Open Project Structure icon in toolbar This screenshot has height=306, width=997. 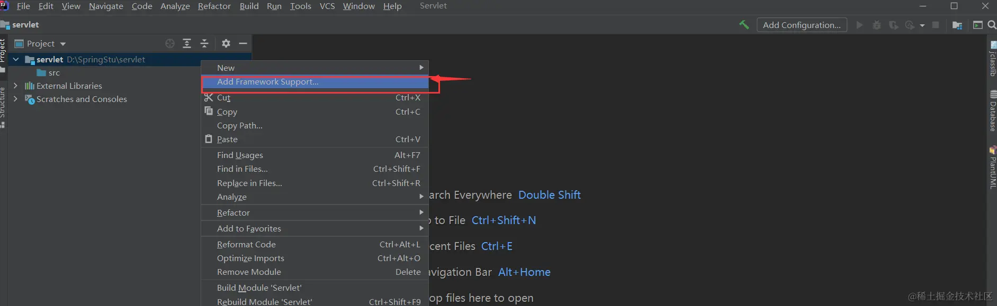[x=957, y=25]
